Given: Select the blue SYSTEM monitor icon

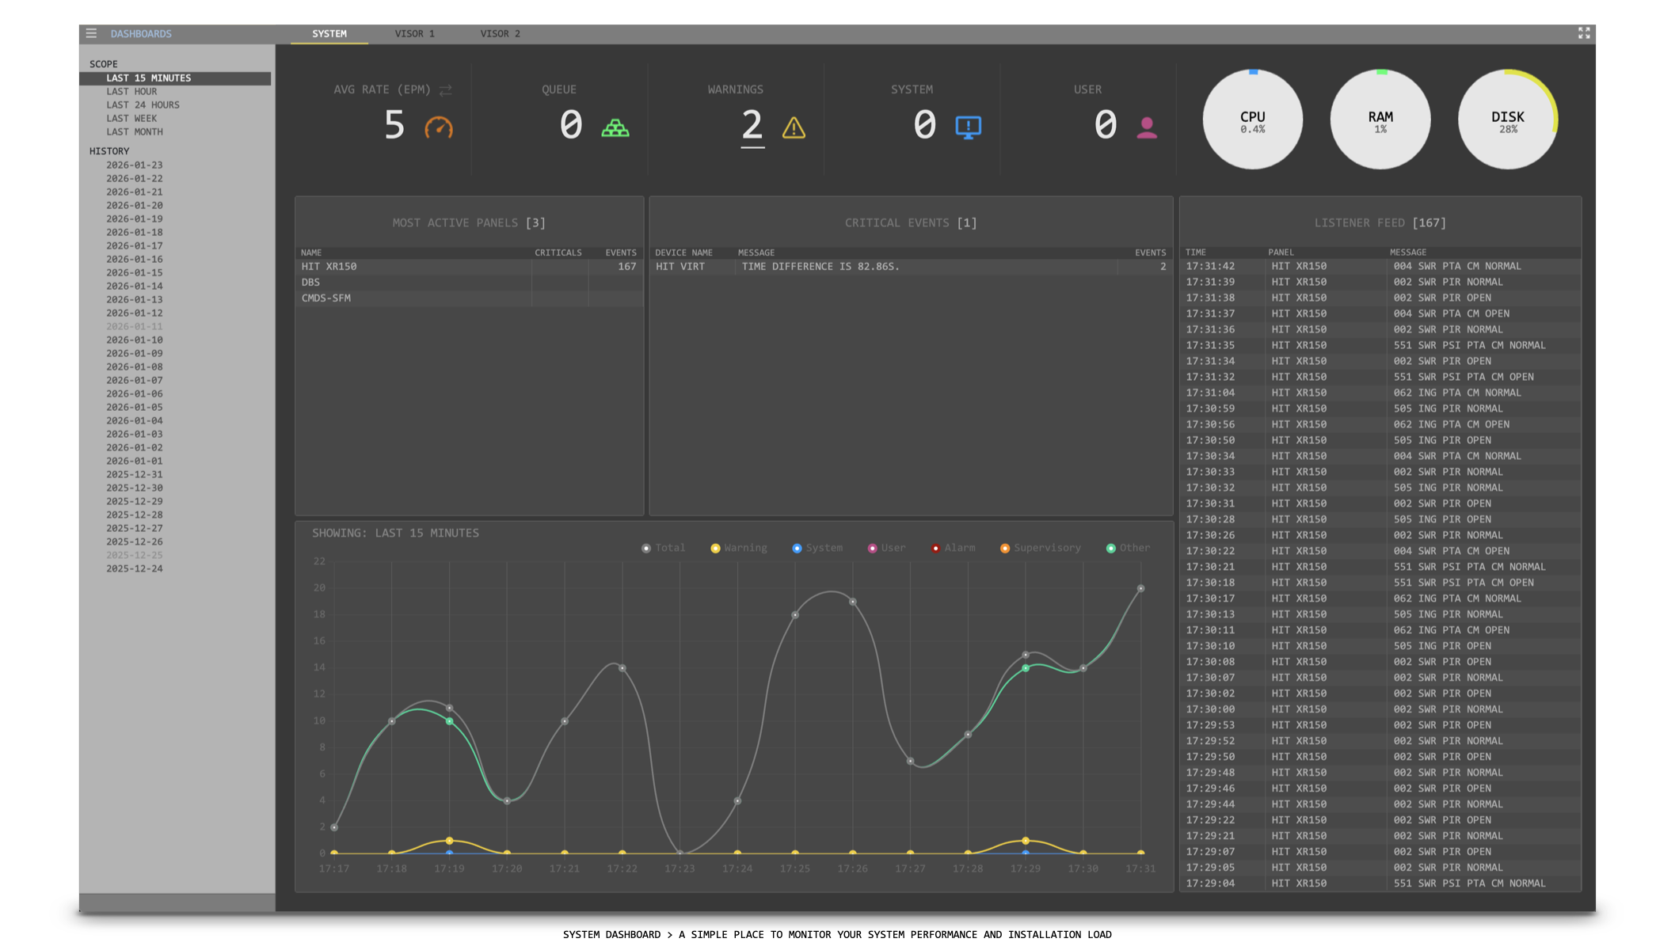Looking at the screenshot, I should tap(968, 127).
